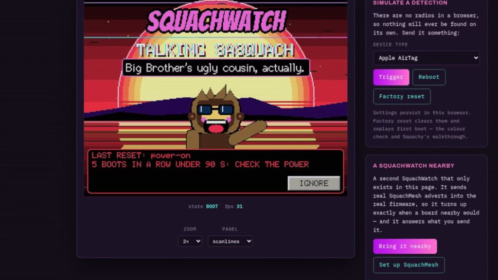Click the 'There are no radios in a browser' paragraph
498x280 pixels.
pyautogui.click(x=426, y=24)
